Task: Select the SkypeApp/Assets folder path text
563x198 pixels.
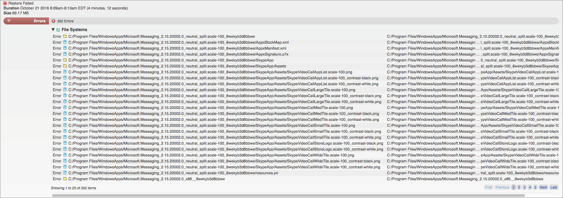Action: 177,66
